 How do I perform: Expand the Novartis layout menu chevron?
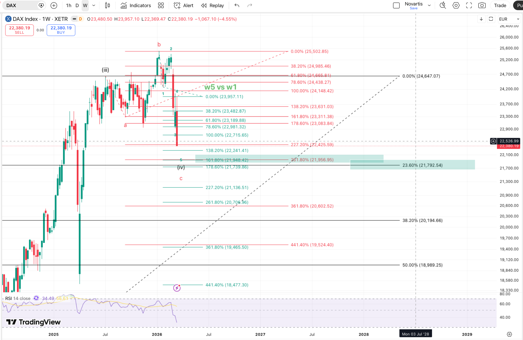click(x=429, y=5)
